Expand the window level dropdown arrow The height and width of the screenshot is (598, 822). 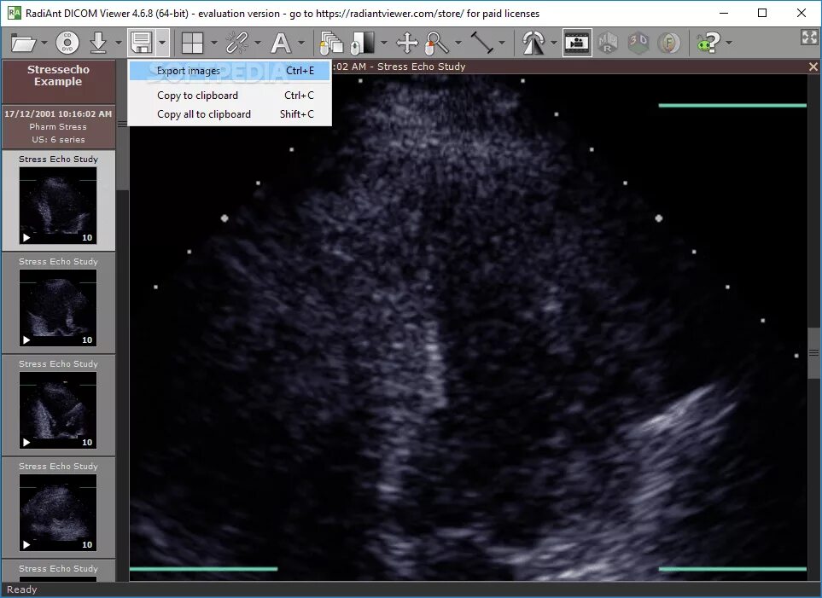pos(384,43)
